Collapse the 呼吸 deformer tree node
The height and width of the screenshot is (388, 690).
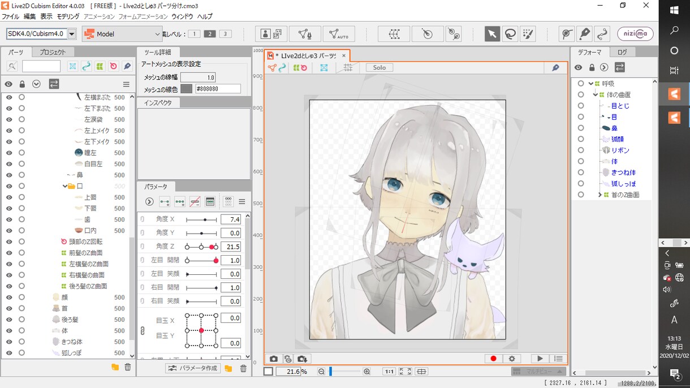point(590,84)
